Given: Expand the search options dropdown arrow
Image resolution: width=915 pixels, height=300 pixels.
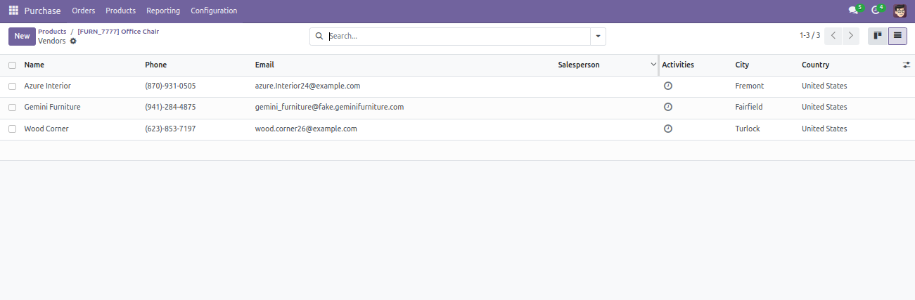Looking at the screenshot, I should coord(598,36).
